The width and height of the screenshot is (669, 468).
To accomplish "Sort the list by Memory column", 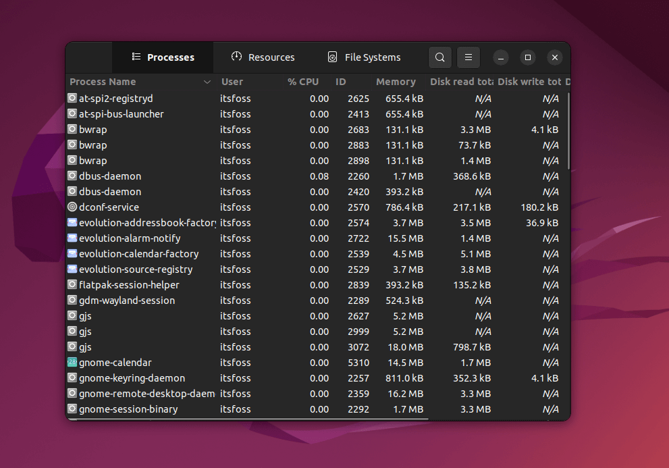I will tap(395, 81).
